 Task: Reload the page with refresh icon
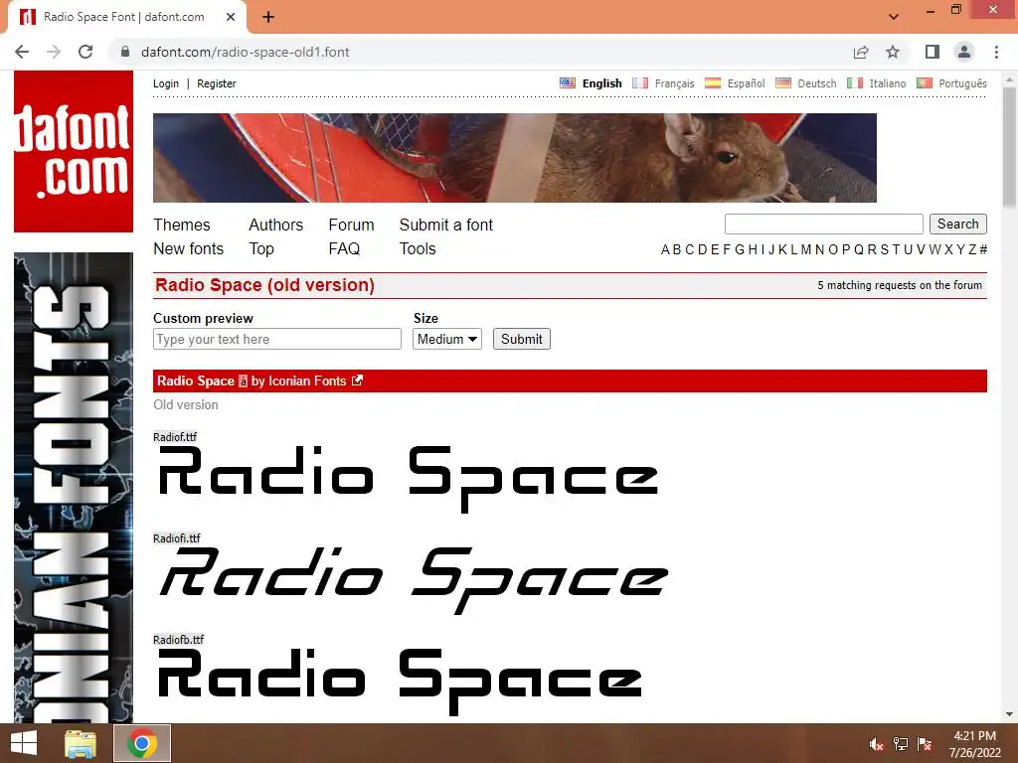point(85,52)
